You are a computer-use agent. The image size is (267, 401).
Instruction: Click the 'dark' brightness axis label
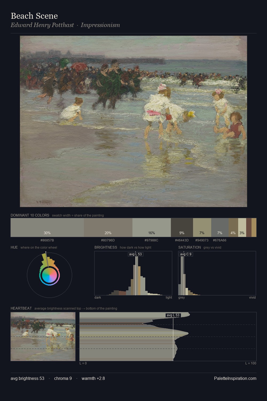point(98,298)
